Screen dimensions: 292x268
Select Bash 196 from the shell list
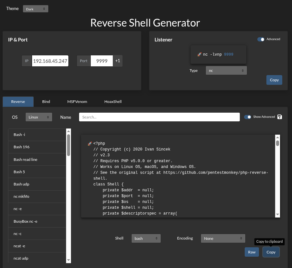click(37, 147)
